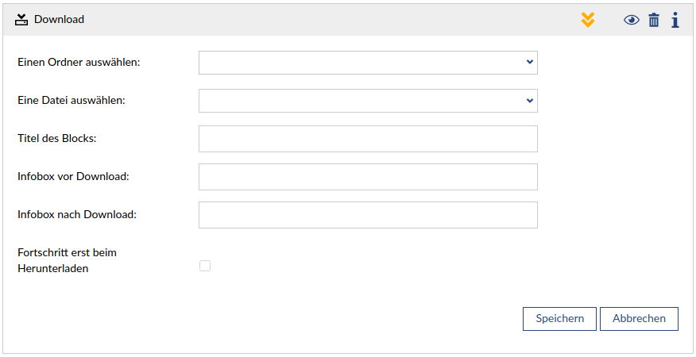Open the 'Einen Ordner auswählen' dropdown

[368, 63]
